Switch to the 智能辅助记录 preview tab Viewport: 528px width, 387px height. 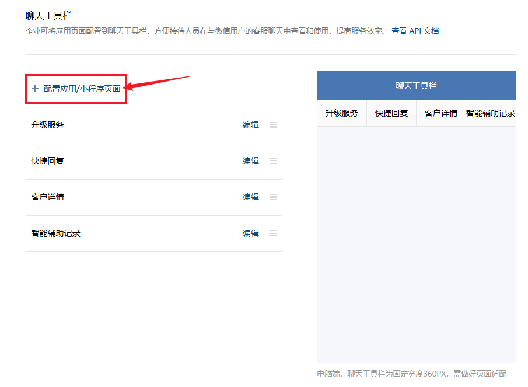491,114
